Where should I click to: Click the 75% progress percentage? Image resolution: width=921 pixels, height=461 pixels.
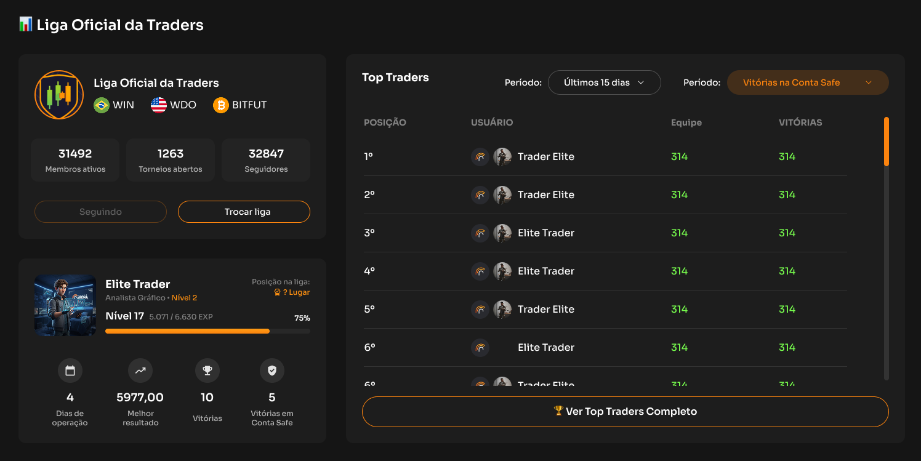click(x=302, y=318)
